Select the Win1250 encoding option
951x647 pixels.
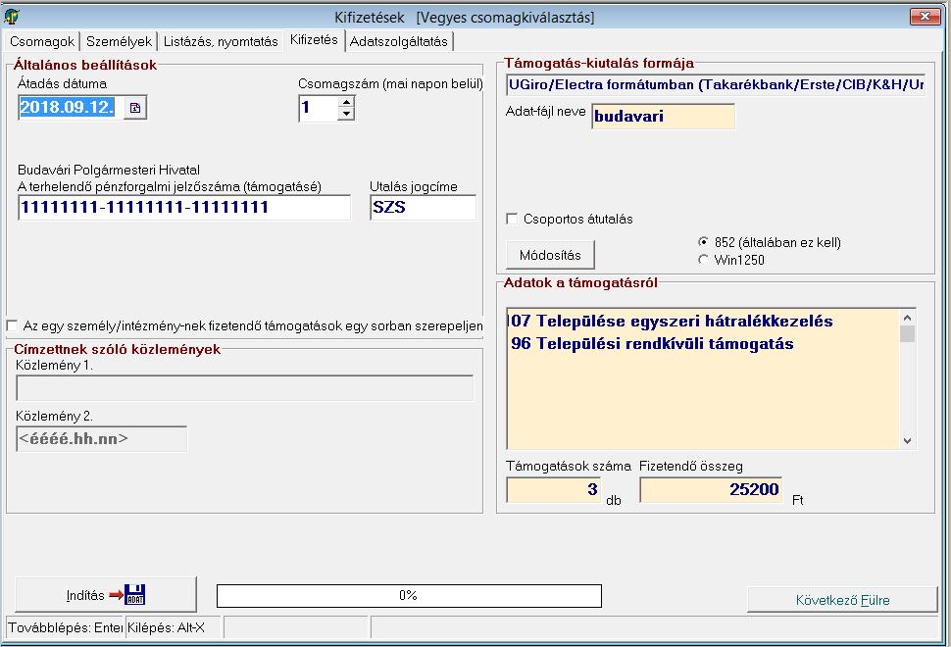coord(703,260)
